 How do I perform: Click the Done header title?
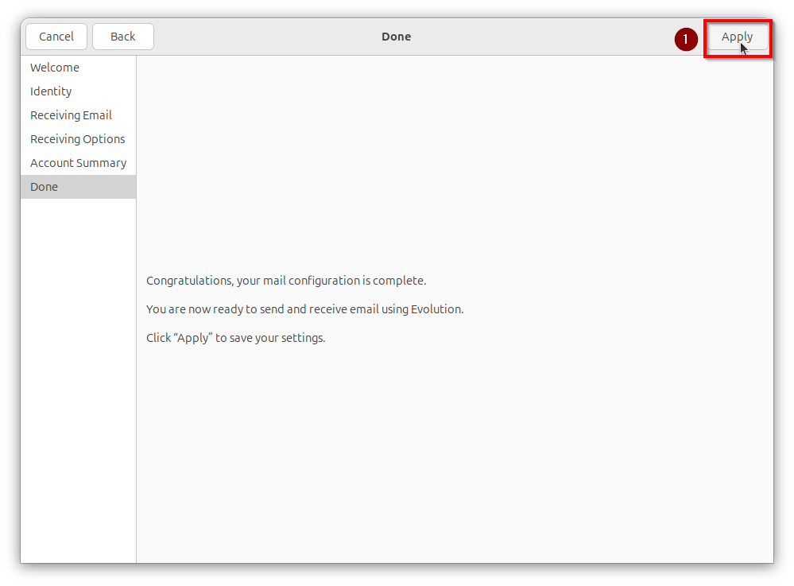pyautogui.click(x=396, y=37)
